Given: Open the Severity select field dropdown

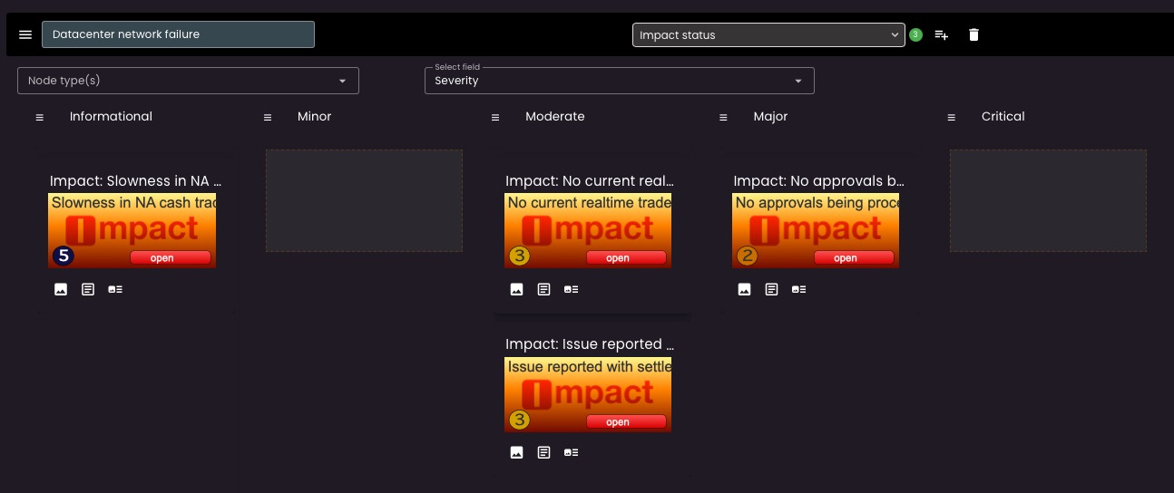Looking at the screenshot, I should coord(619,81).
